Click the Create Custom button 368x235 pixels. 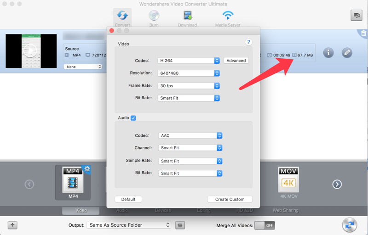click(x=230, y=199)
